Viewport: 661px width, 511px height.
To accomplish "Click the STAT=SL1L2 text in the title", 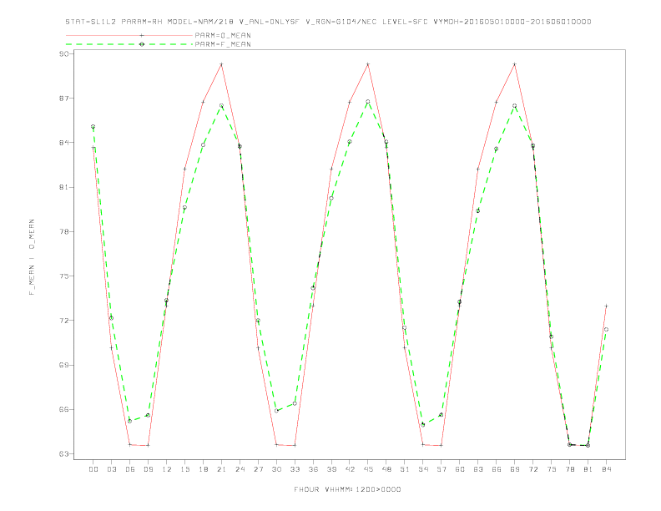I will (91, 22).
